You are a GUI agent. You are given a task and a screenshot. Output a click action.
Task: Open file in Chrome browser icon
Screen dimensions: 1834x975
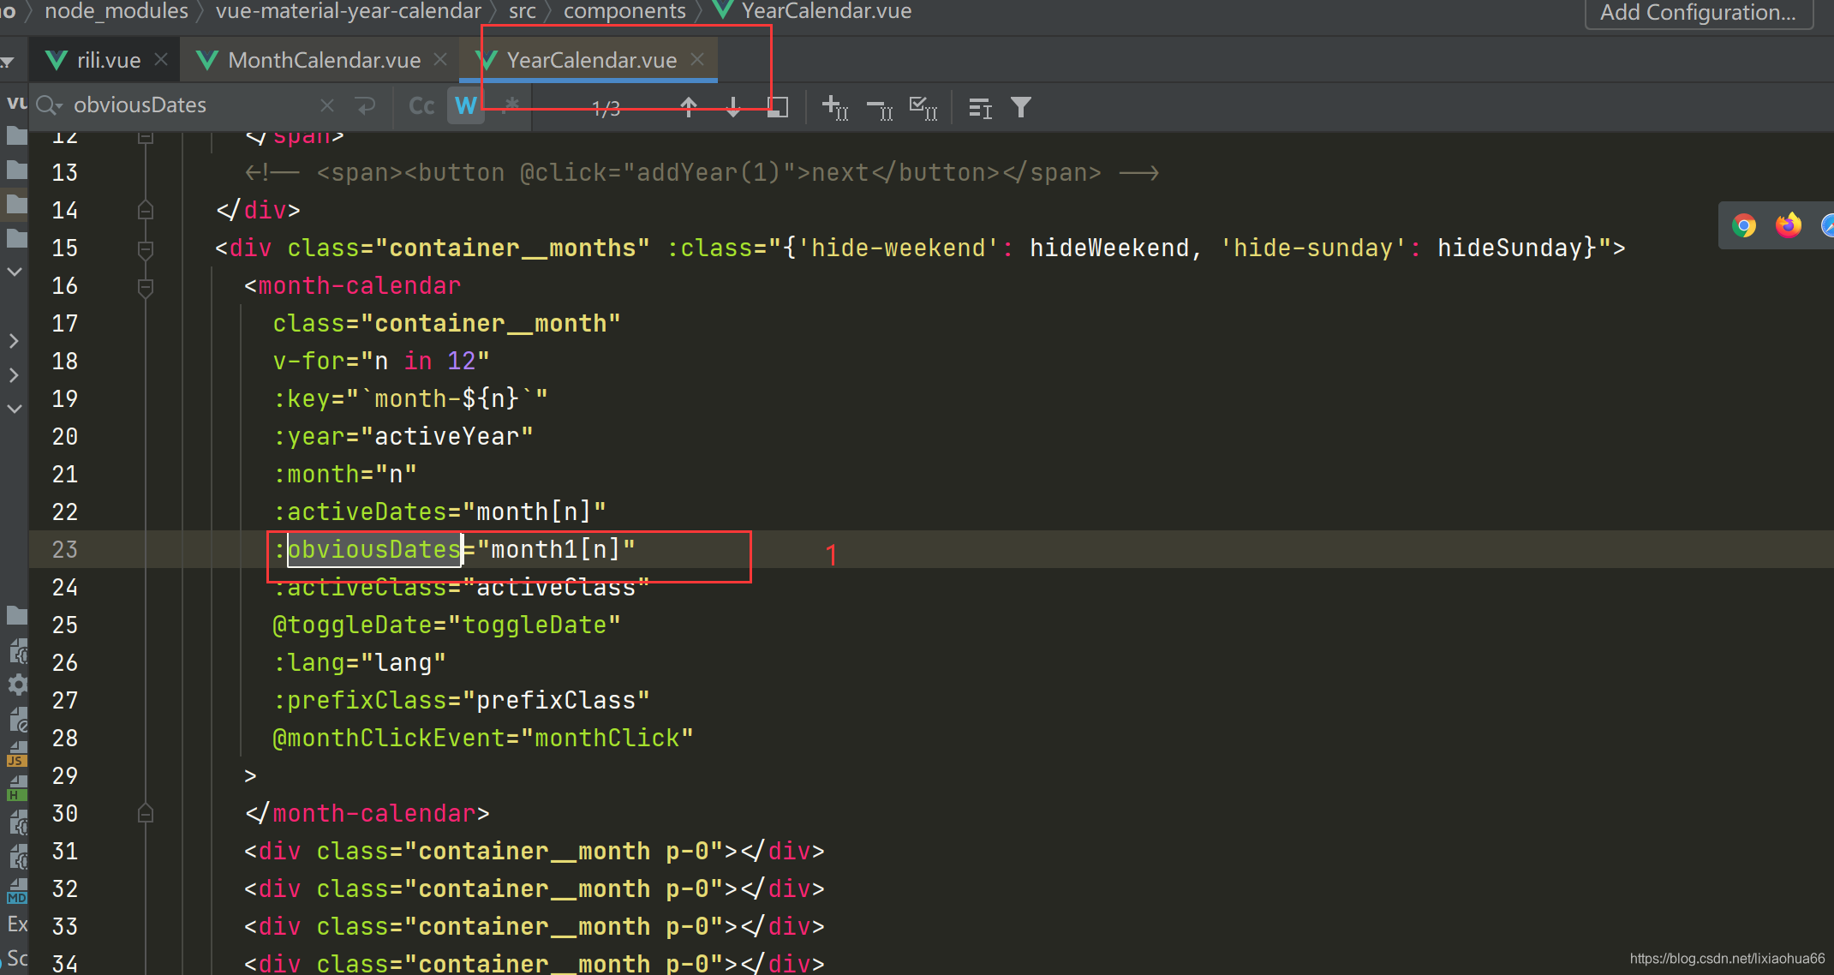[1744, 225]
